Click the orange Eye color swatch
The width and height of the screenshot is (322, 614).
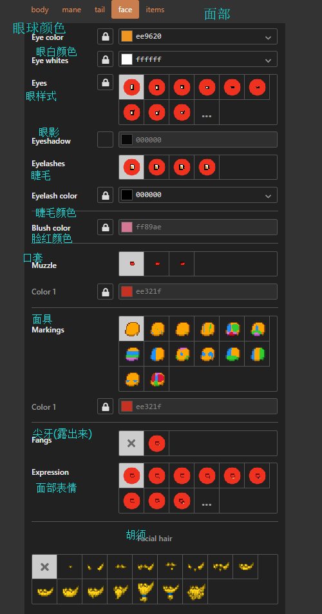click(x=127, y=37)
